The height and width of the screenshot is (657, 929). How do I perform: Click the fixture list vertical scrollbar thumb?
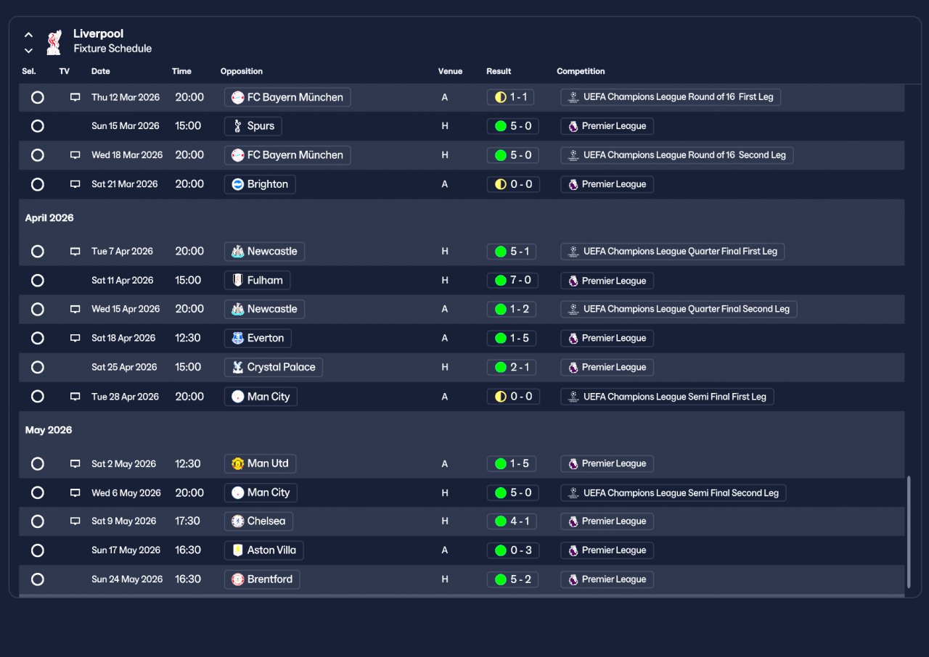(x=908, y=532)
